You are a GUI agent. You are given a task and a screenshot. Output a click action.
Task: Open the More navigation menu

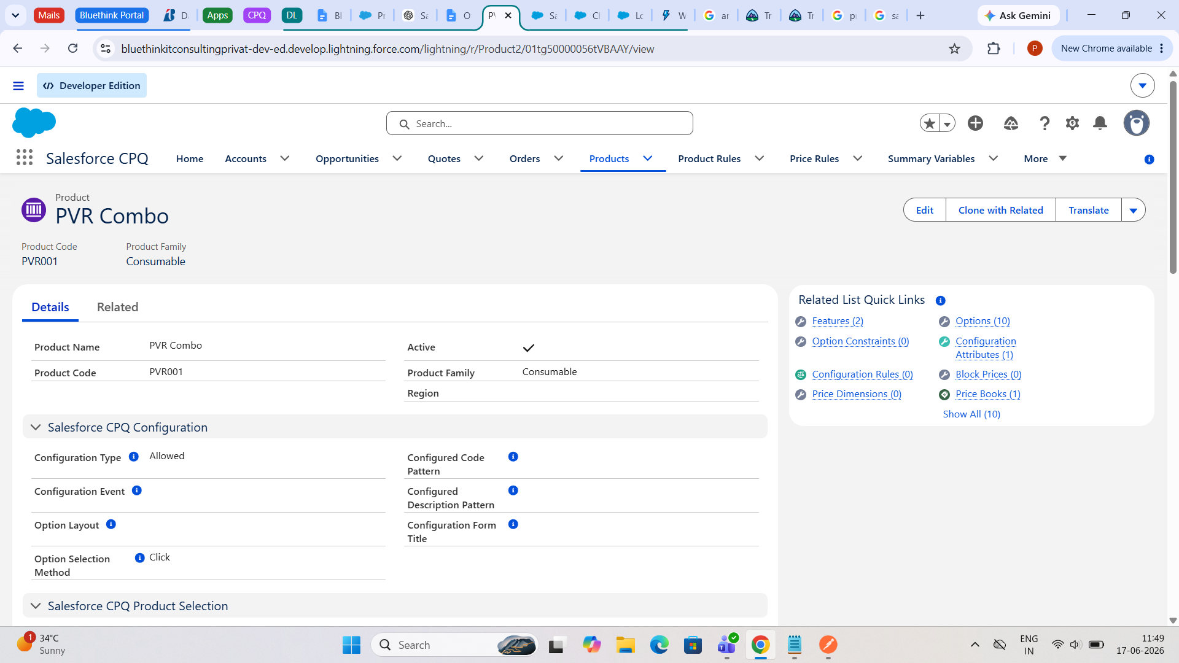tap(1045, 158)
